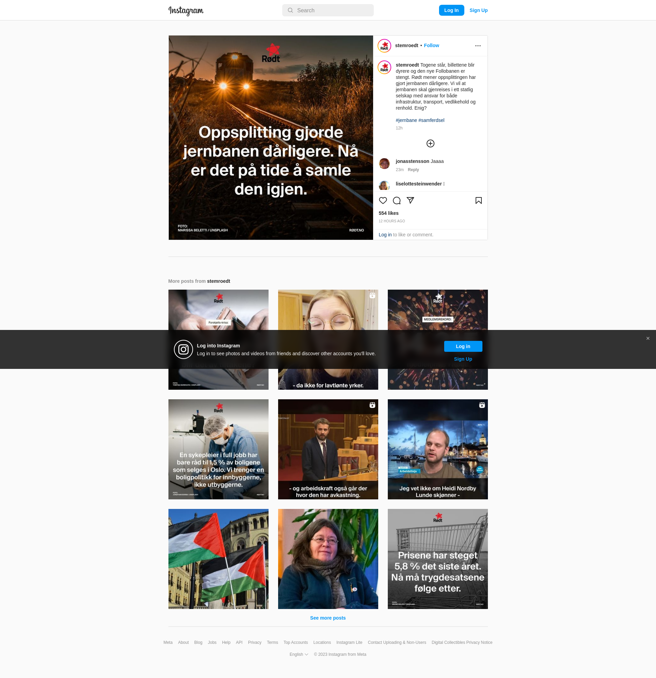Share post via paper plane icon

point(410,200)
